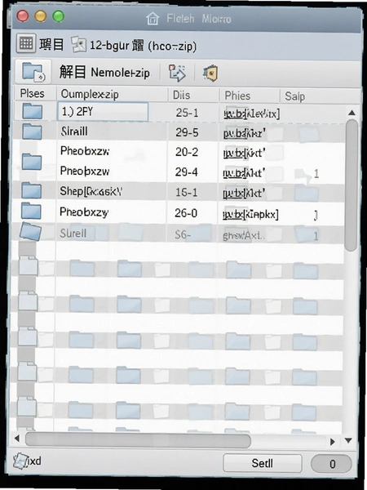Screen dimensions: 367x490
Task: Click the arrow export icon in toolbar
Action: [x=177, y=73]
